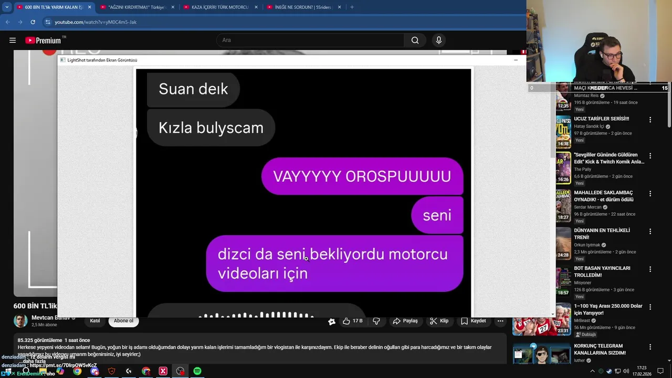Expand description with "...daha fazla"

pyautogui.click(x=34, y=361)
